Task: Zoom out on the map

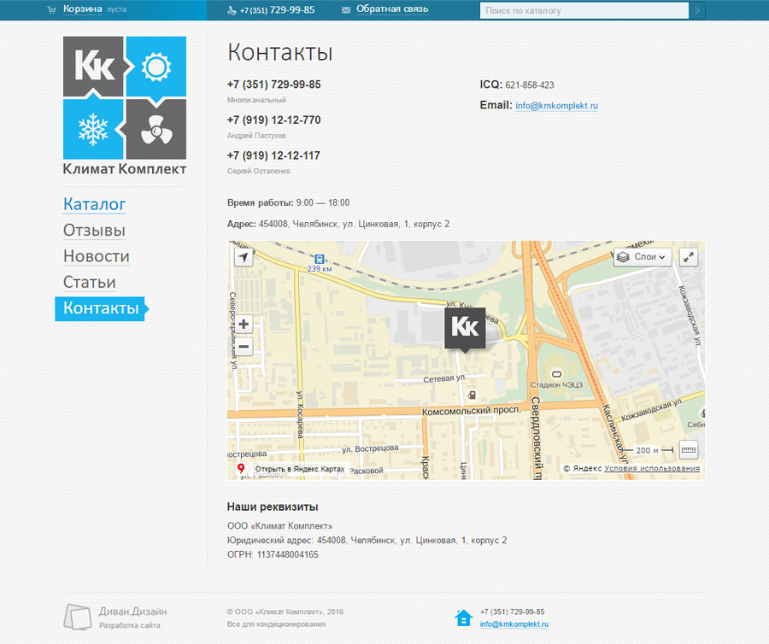Action: point(244,347)
